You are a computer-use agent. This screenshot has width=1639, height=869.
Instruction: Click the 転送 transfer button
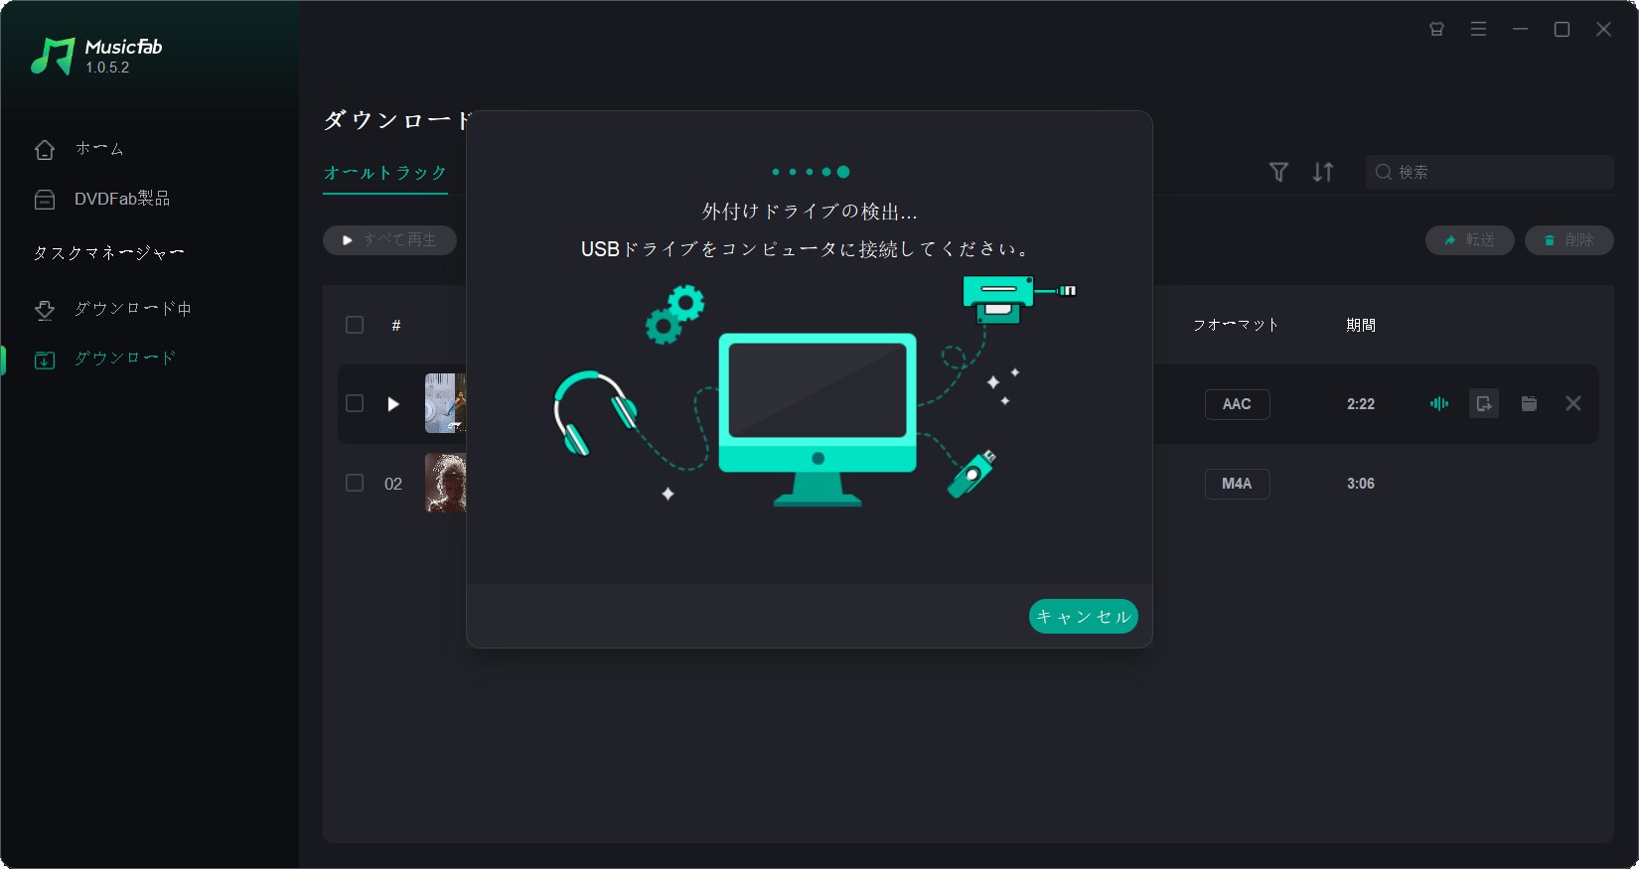point(1470,240)
